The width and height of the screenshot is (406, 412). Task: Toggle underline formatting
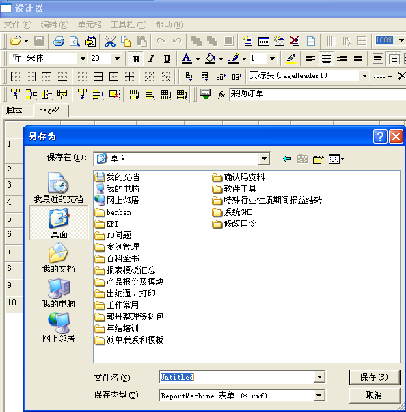[x=167, y=59]
